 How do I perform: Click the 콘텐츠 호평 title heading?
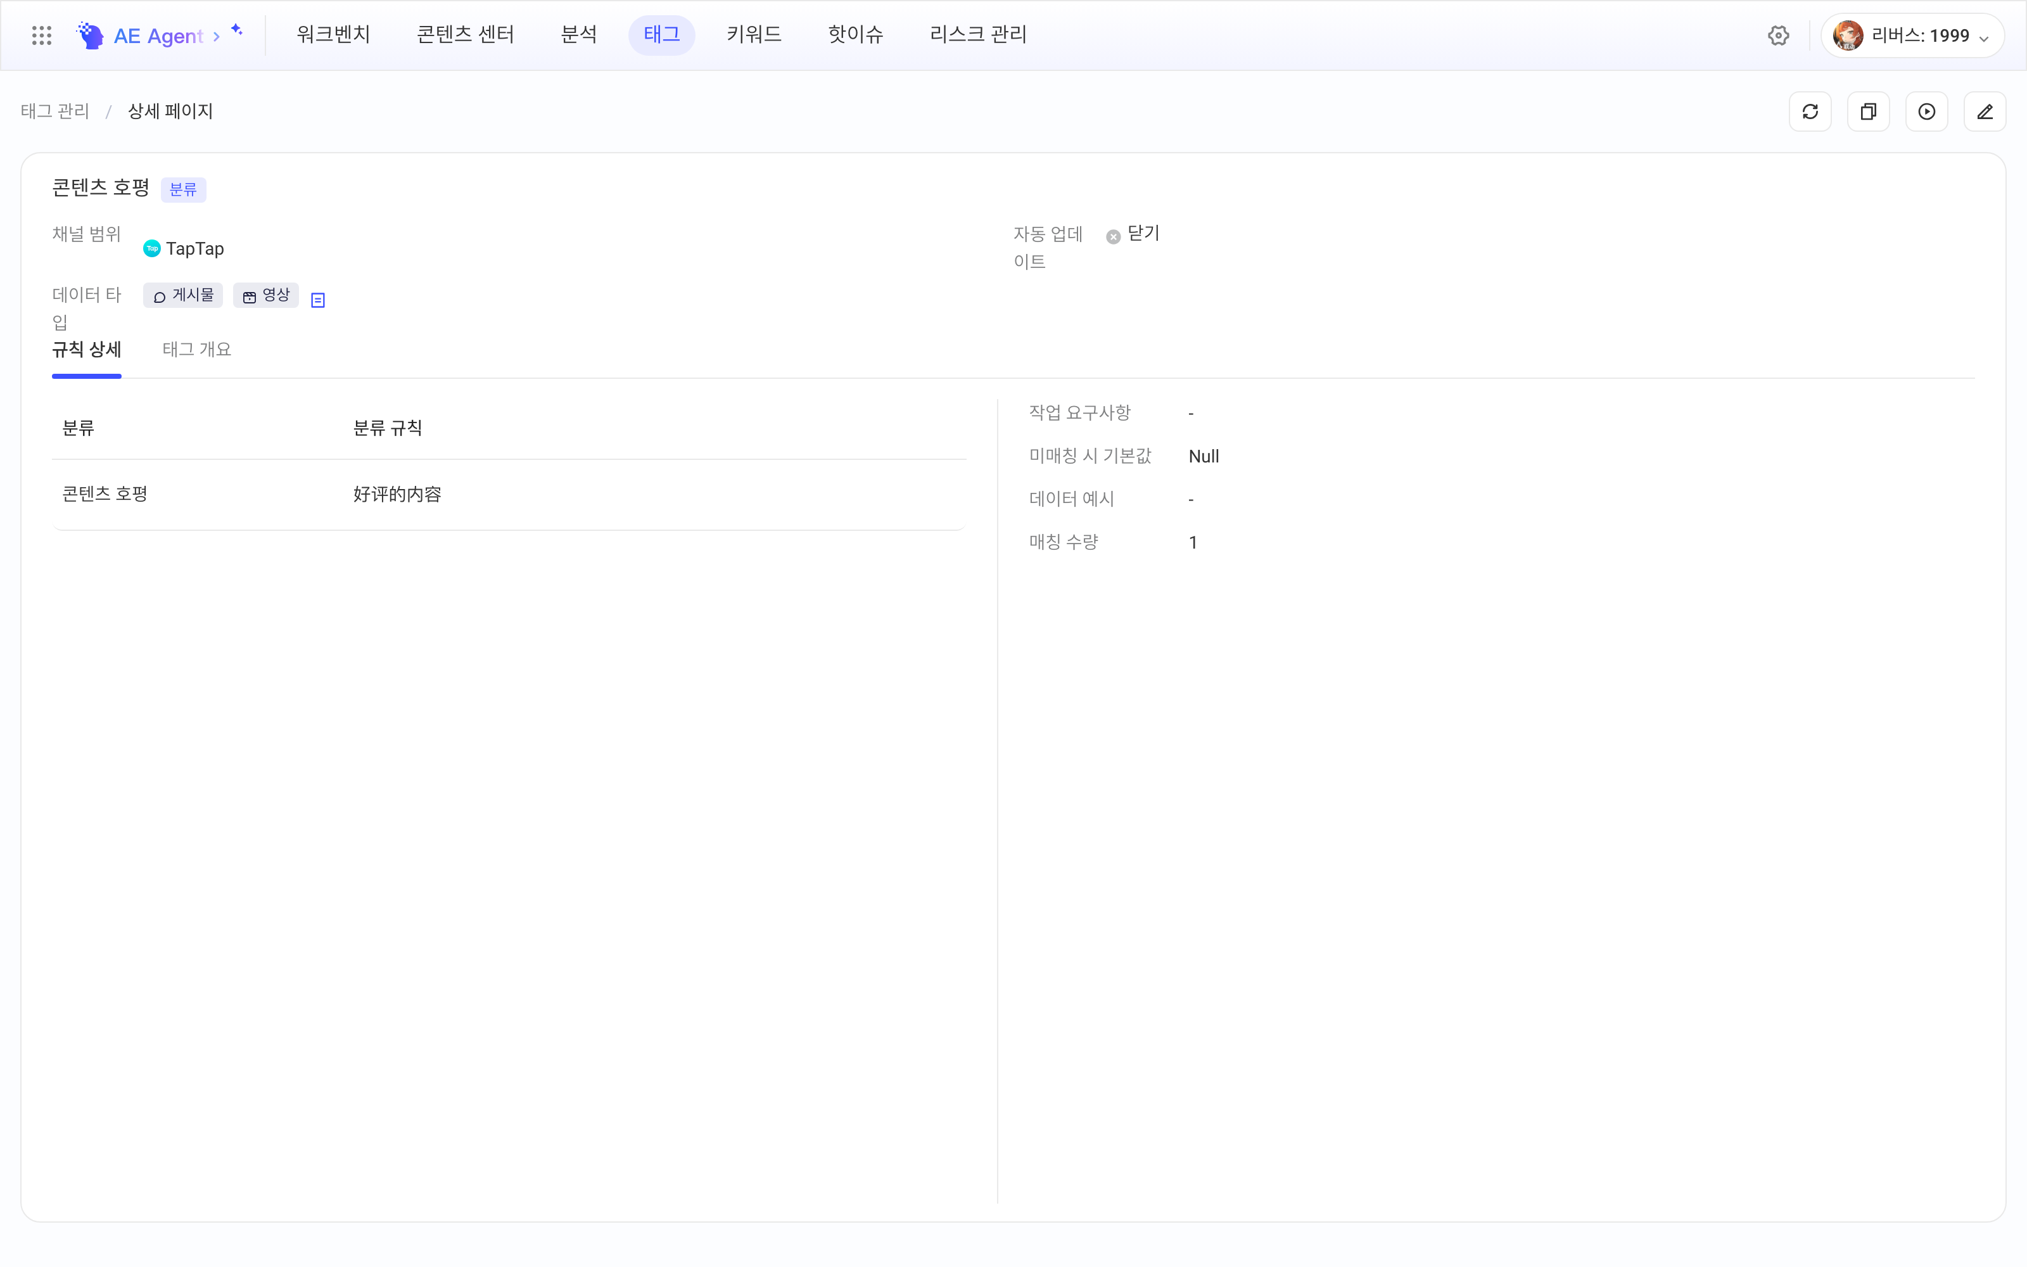point(101,187)
